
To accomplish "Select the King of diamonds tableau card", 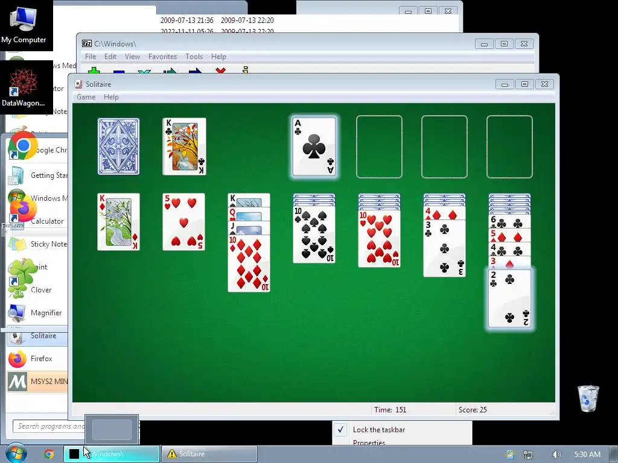I will point(118,222).
